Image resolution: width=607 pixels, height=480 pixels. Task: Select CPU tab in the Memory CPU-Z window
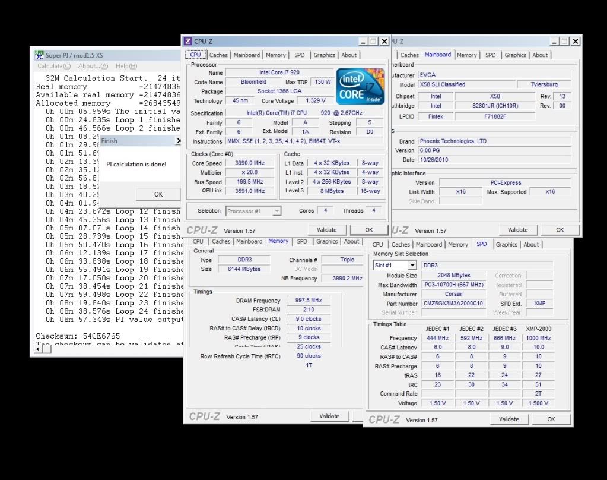click(x=198, y=241)
